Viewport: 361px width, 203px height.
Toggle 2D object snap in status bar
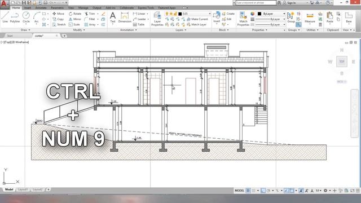coord(292,191)
